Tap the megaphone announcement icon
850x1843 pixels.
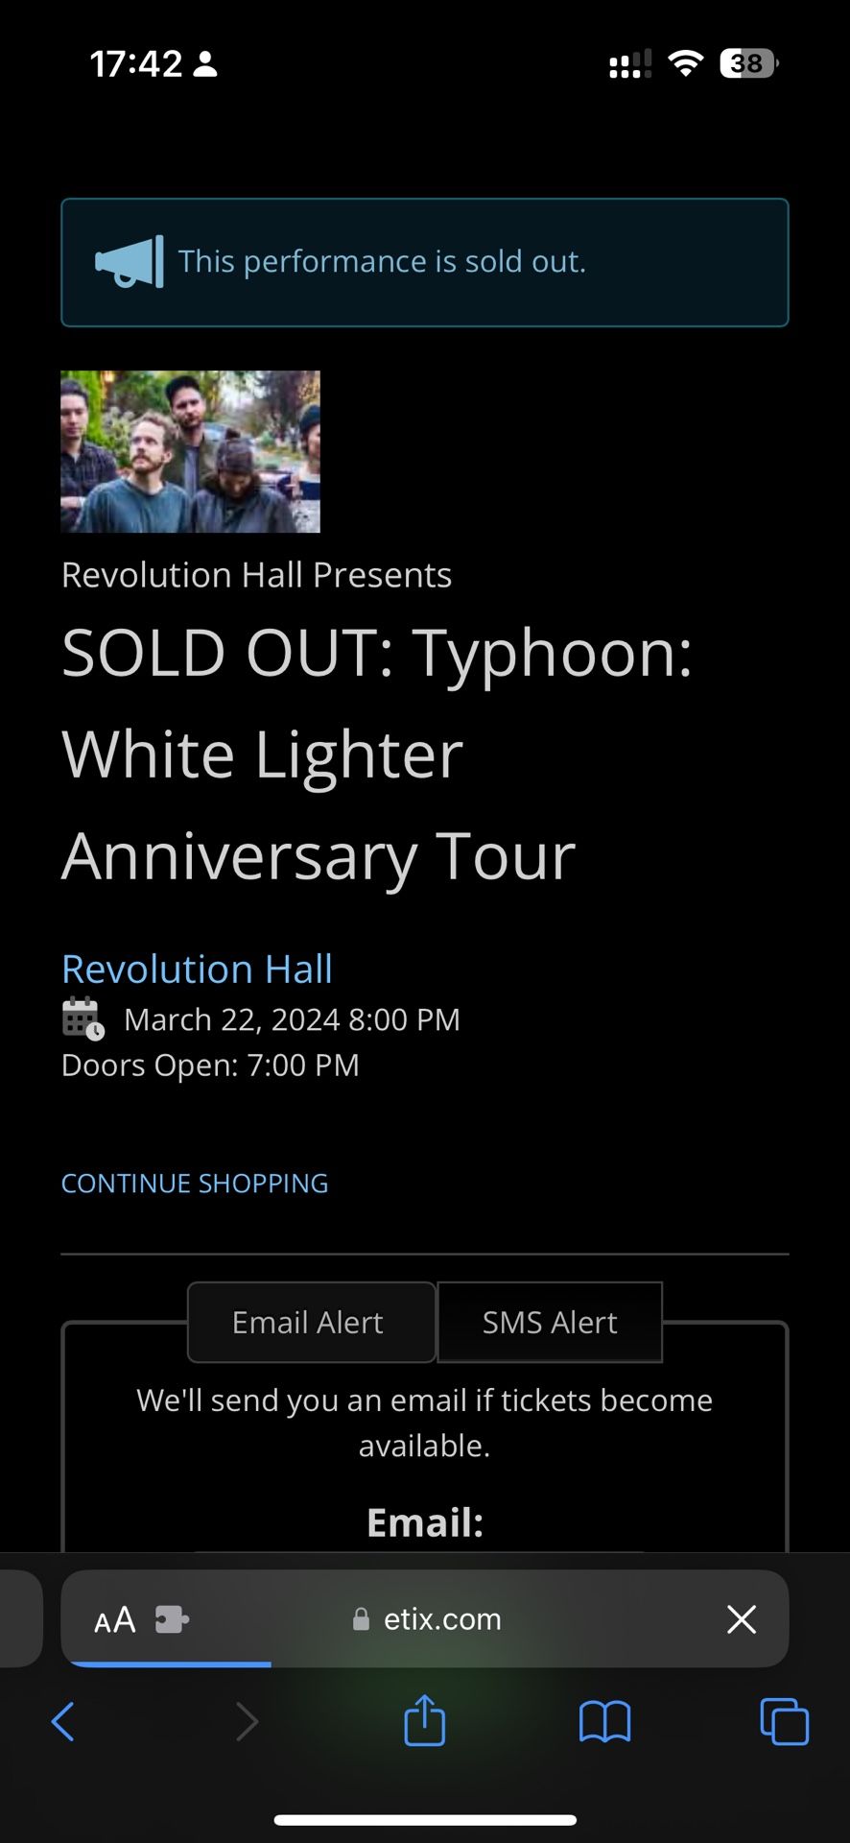point(130,262)
